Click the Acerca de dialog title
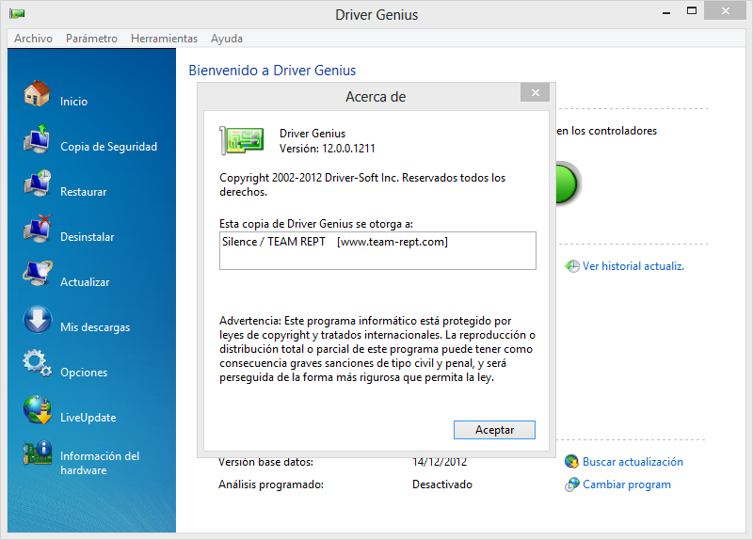 376,97
